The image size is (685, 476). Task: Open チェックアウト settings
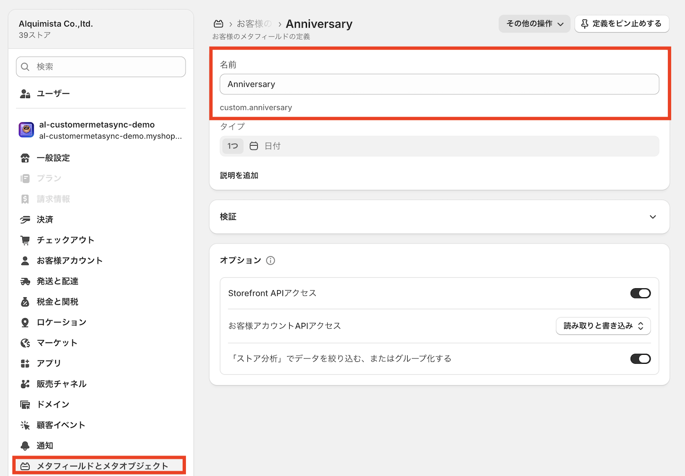(x=101, y=240)
